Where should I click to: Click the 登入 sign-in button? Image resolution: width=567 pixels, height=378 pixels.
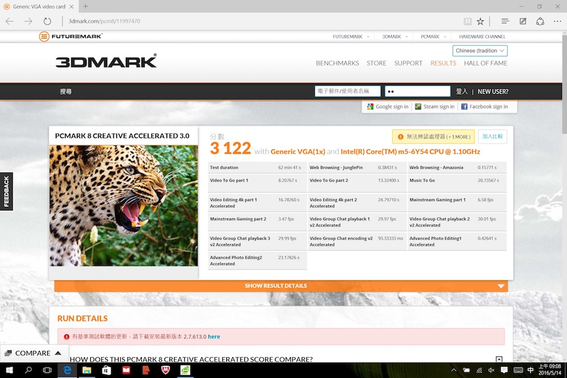(462, 91)
